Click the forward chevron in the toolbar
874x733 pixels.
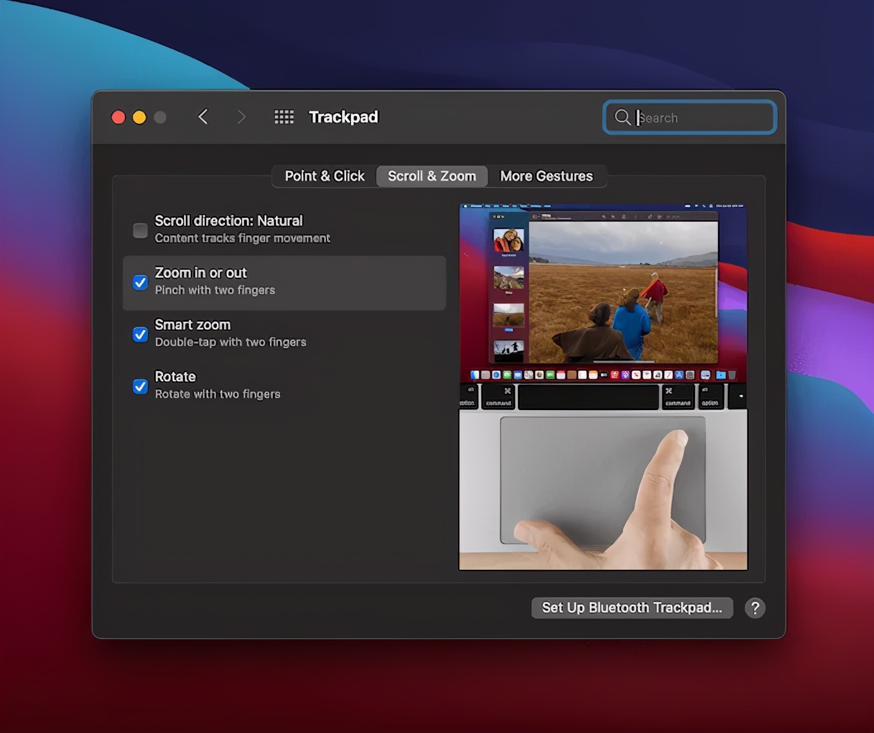241,117
